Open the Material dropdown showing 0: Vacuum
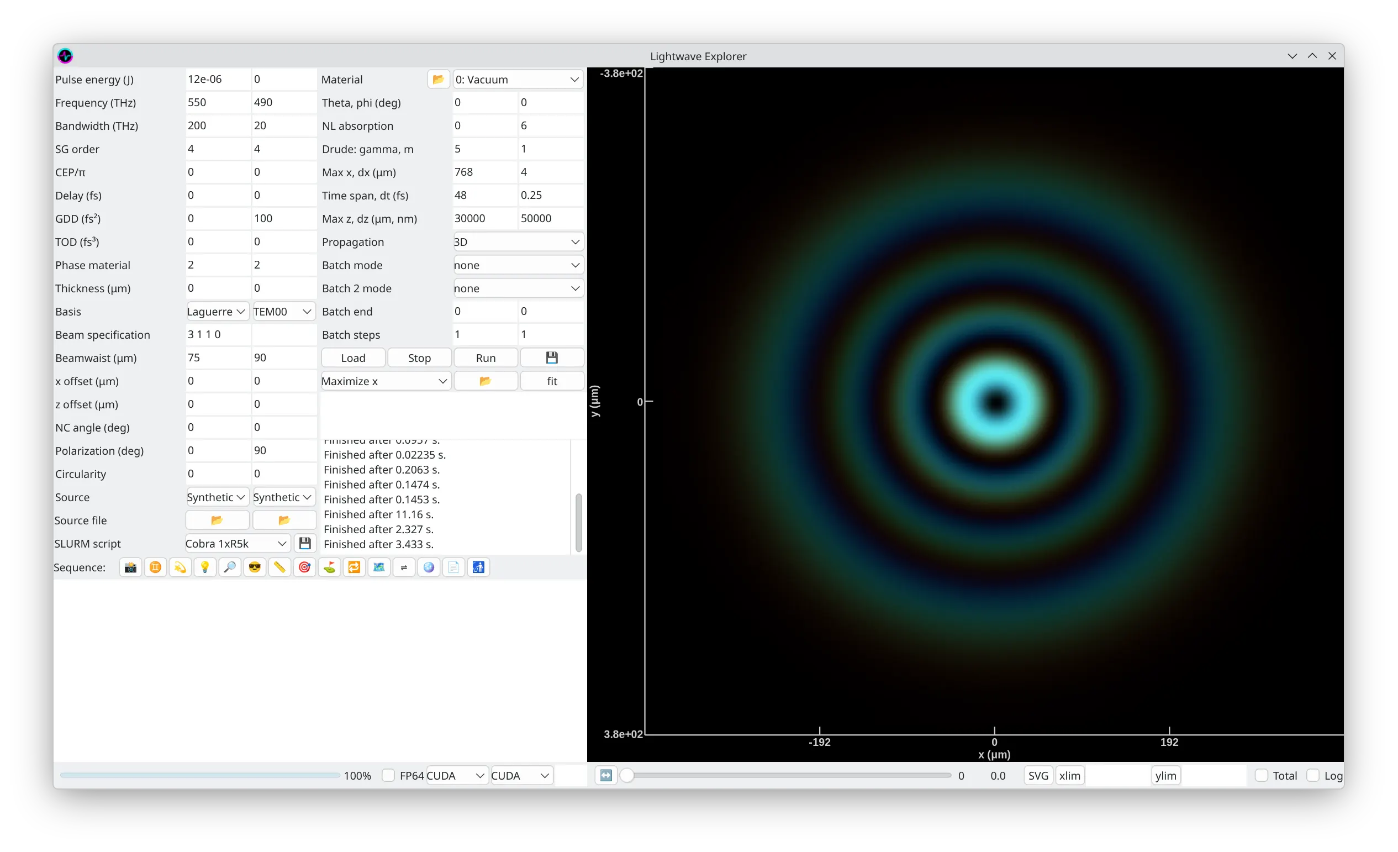1398x852 pixels. pos(518,80)
